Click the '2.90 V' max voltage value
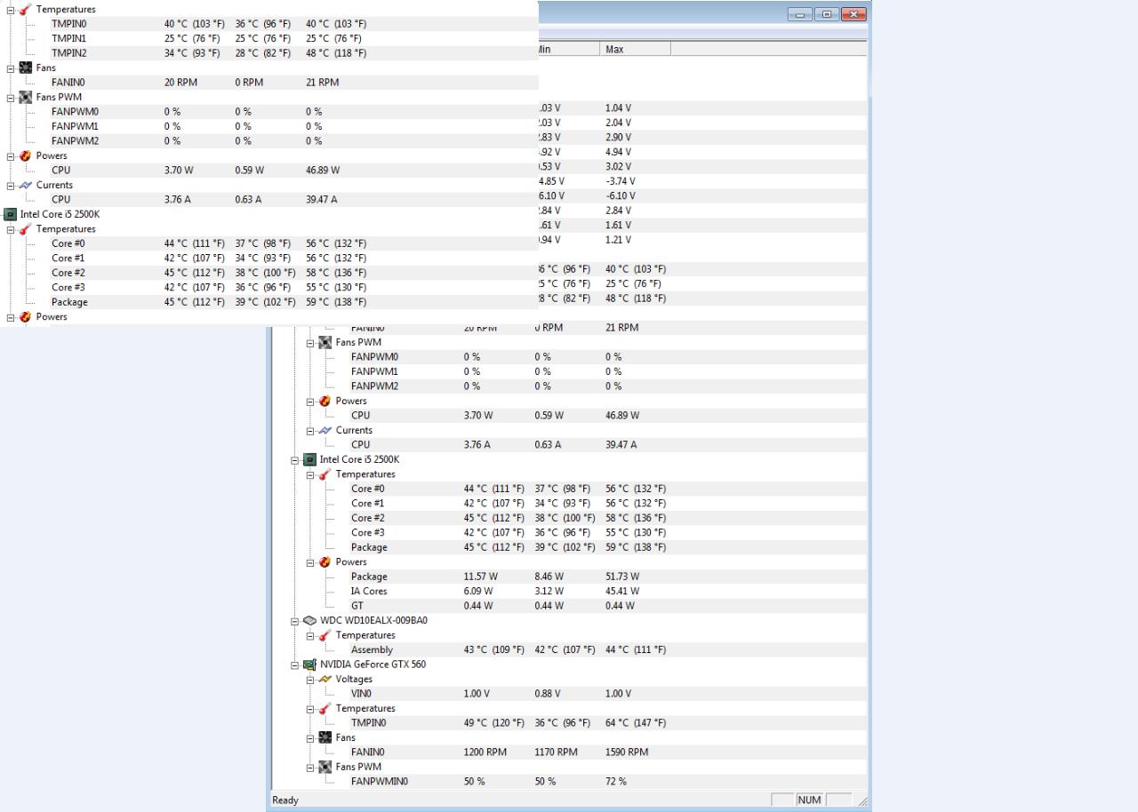1138x812 pixels. [x=619, y=137]
